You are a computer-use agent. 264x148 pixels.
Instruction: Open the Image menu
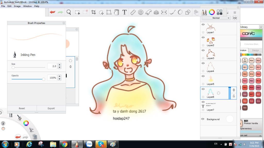(17, 6)
